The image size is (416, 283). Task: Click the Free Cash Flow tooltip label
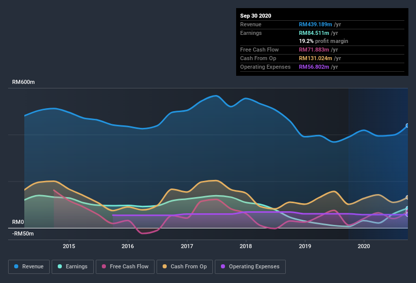(259, 50)
